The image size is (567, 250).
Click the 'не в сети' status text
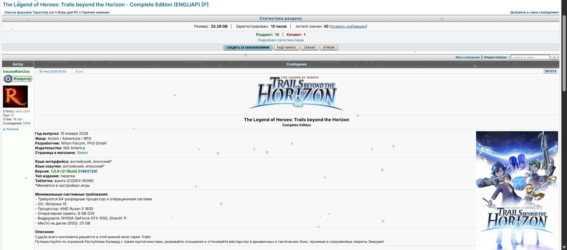[23, 111]
